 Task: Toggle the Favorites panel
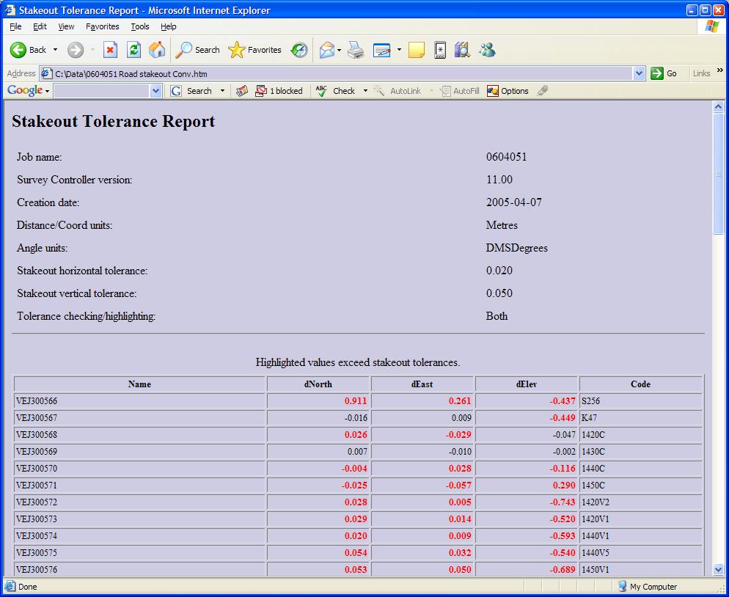[x=255, y=50]
